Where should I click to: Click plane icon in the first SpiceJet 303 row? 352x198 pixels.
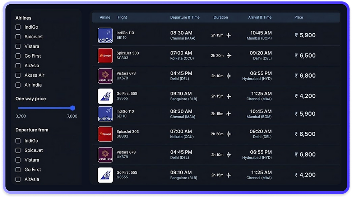click(229, 55)
